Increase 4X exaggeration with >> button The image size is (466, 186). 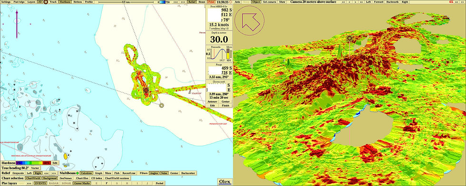point(462,2)
